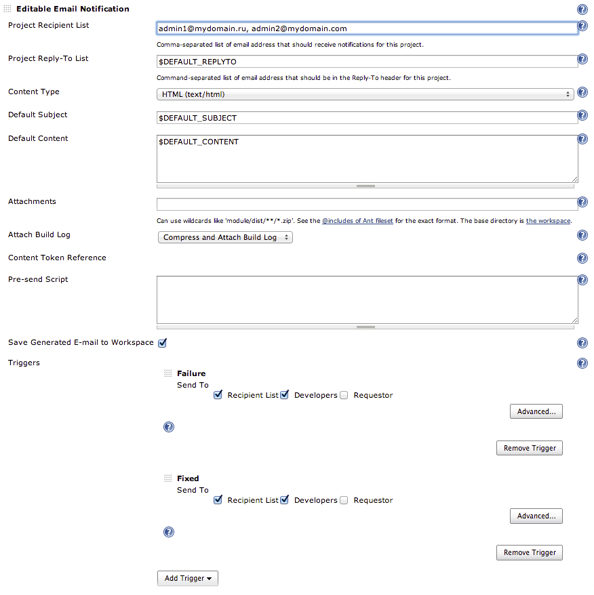Toggle Save Generated E-mail to Workspace checkbox
This screenshot has width=594, height=595.
tap(162, 343)
